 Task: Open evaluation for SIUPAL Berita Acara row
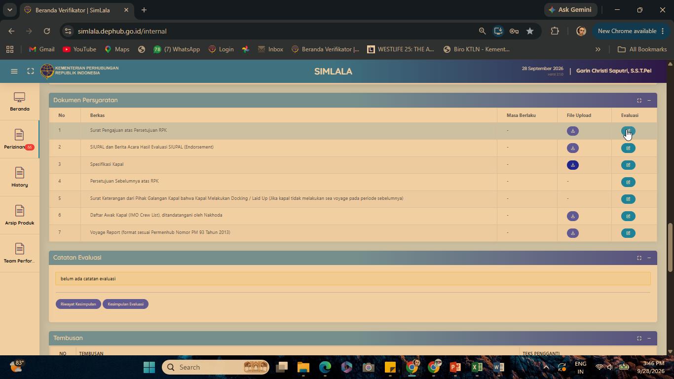click(628, 148)
